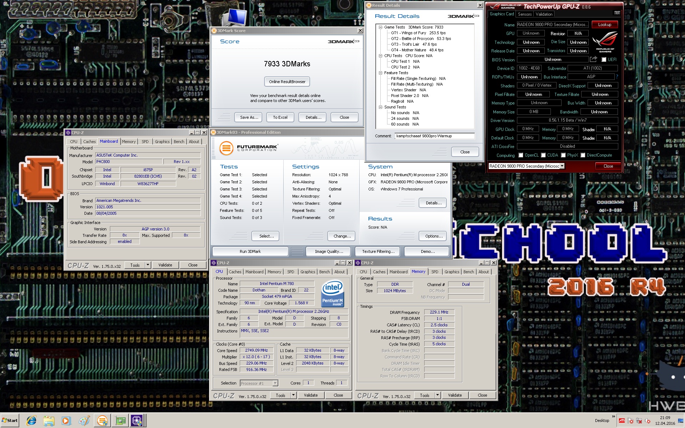Click the BIOS export share icon in GPU-Z

[x=593, y=59]
